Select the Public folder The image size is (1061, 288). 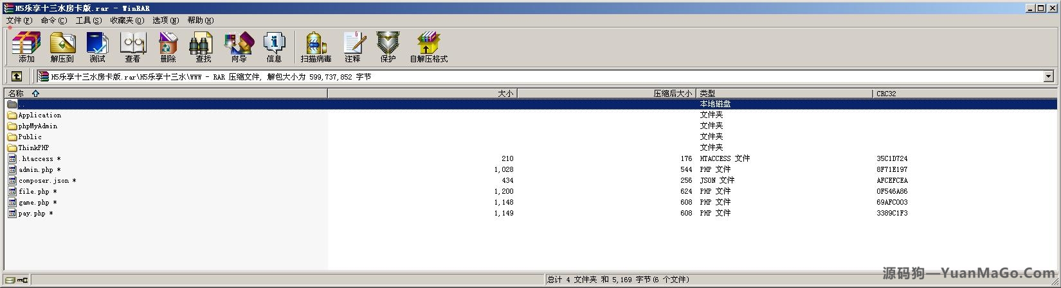[30, 137]
